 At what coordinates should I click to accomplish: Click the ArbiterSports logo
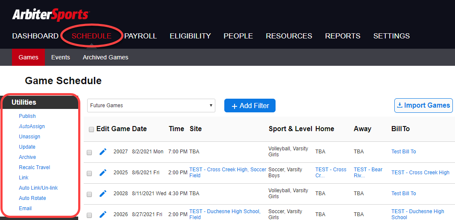click(x=51, y=15)
